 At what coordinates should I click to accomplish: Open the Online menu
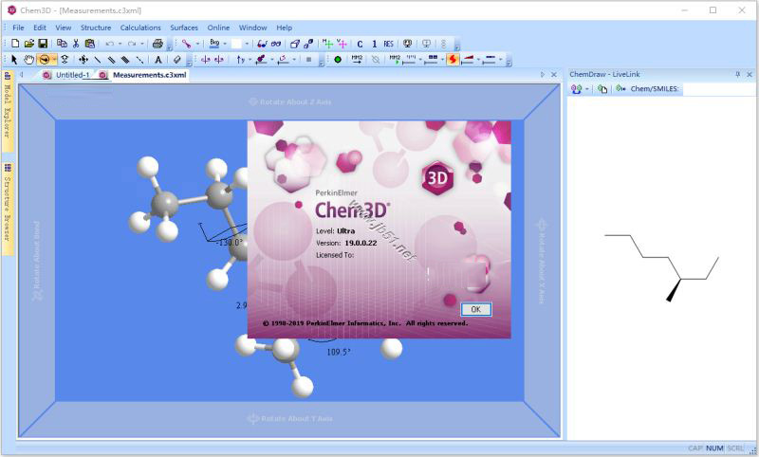pos(218,27)
